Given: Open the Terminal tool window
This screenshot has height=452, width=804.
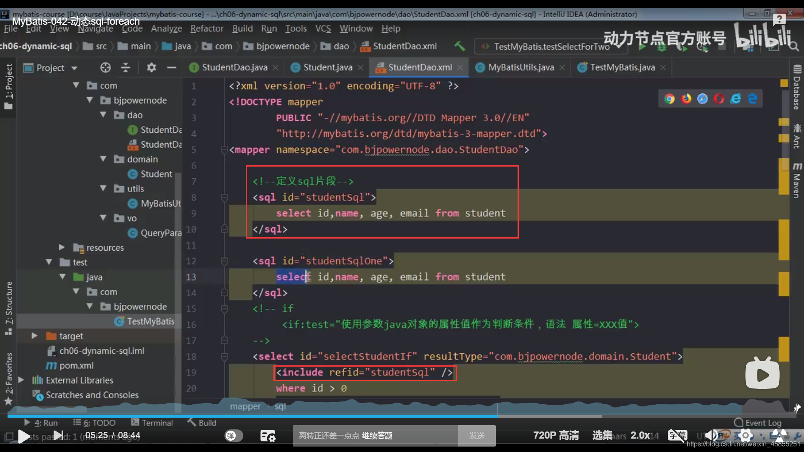Looking at the screenshot, I should 152,423.
